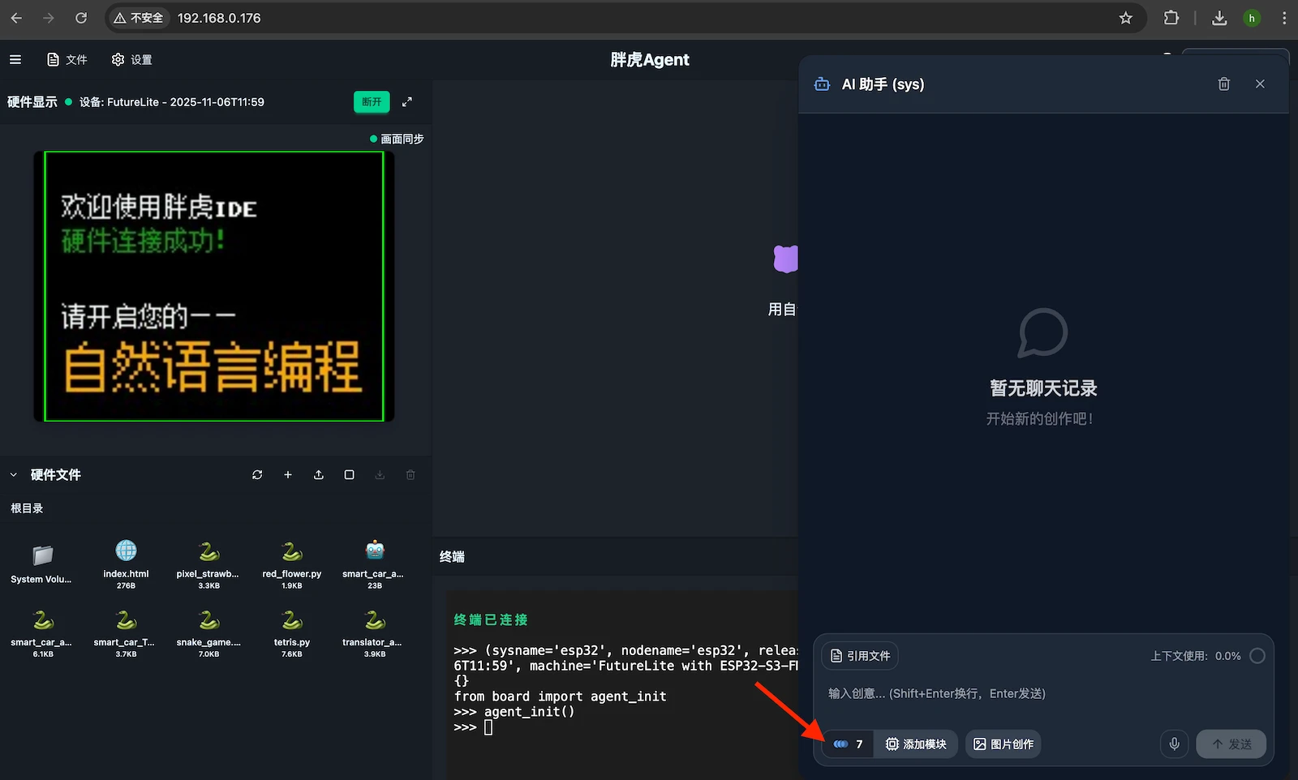1298x780 pixels.
Task: Clear chat history with trash icon
Action: point(1223,84)
